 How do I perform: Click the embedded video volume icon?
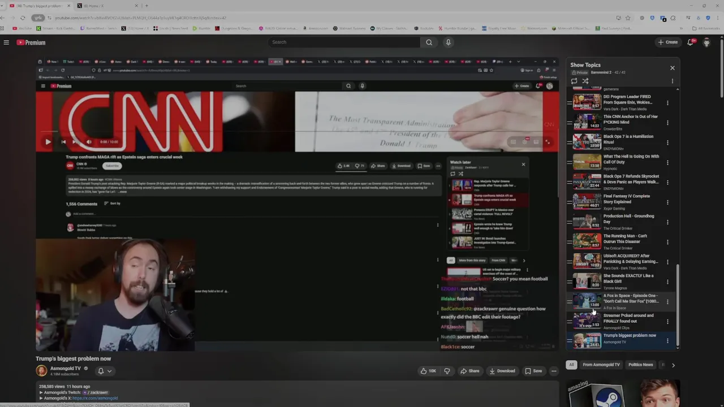click(89, 142)
